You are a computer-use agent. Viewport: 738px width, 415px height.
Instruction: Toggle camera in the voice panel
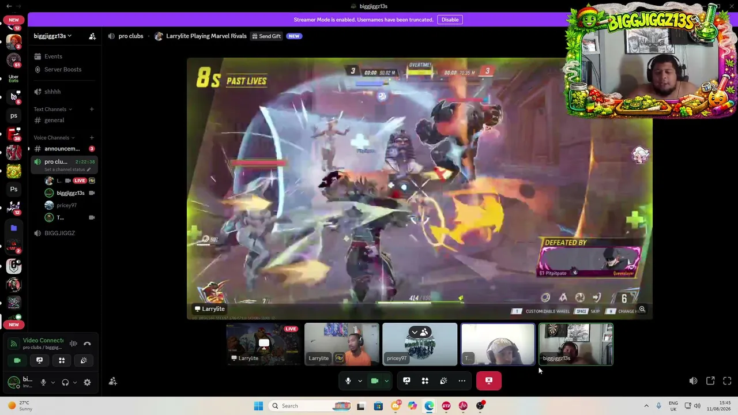[x=17, y=361]
